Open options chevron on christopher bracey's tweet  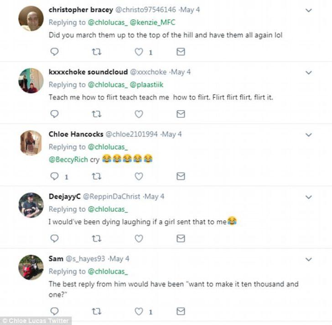(309, 10)
